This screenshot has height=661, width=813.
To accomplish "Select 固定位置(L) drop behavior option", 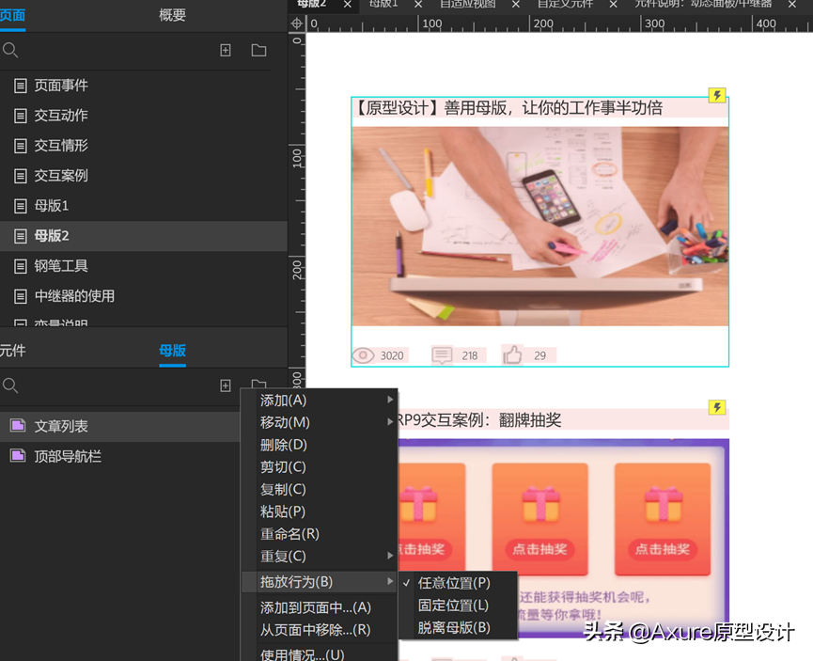I will click(x=459, y=606).
